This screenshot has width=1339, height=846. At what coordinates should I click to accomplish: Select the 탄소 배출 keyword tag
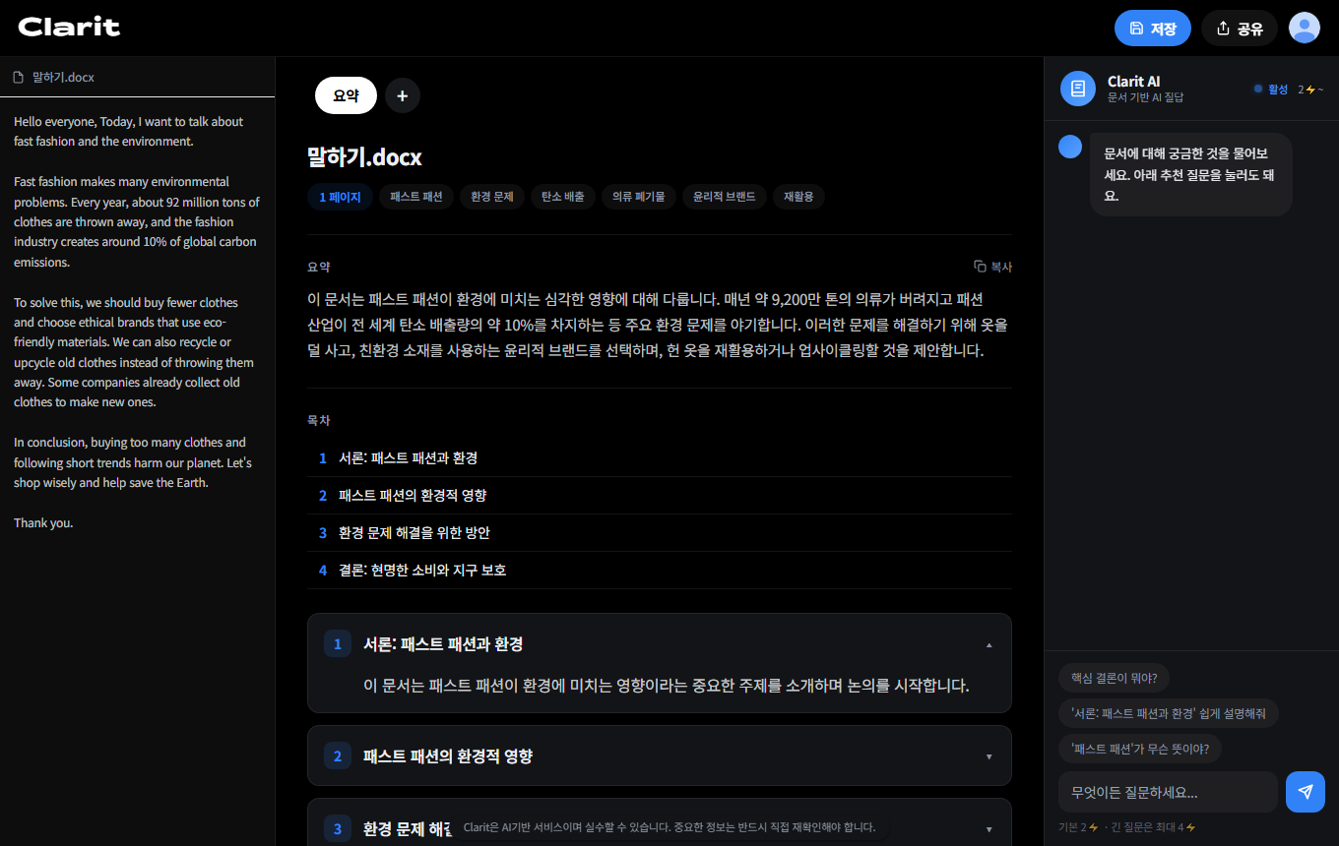click(x=563, y=197)
